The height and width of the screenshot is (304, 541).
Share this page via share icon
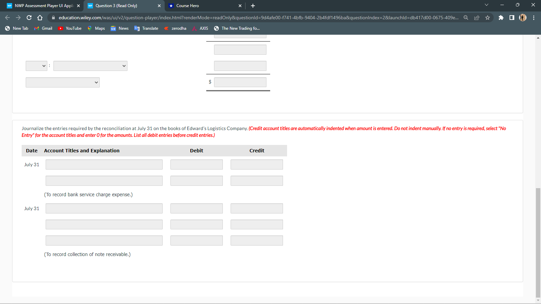click(477, 18)
